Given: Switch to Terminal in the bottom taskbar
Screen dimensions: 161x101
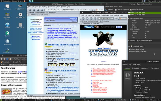Looking at the screenshot, I should [71, 100].
